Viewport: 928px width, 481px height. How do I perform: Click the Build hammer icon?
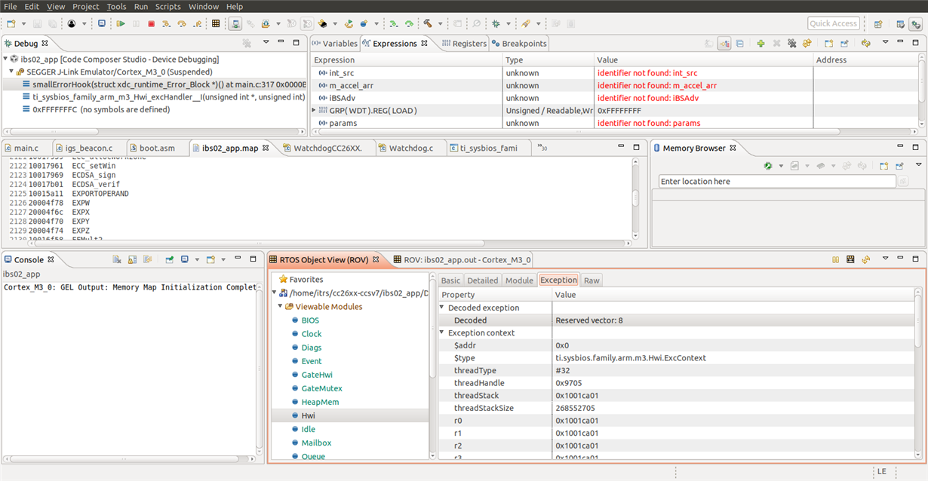click(x=428, y=23)
